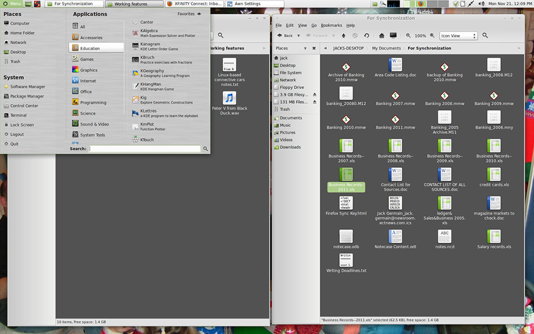Close the Places sidebar pane
The height and width of the screenshot is (334, 534).
pyautogui.click(x=314, y=49)
